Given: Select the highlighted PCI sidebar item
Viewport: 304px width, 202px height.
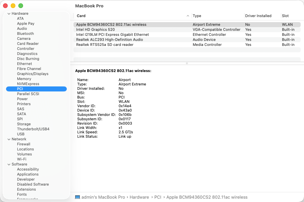Looking at the screenshot, I should tap(36, 89).
